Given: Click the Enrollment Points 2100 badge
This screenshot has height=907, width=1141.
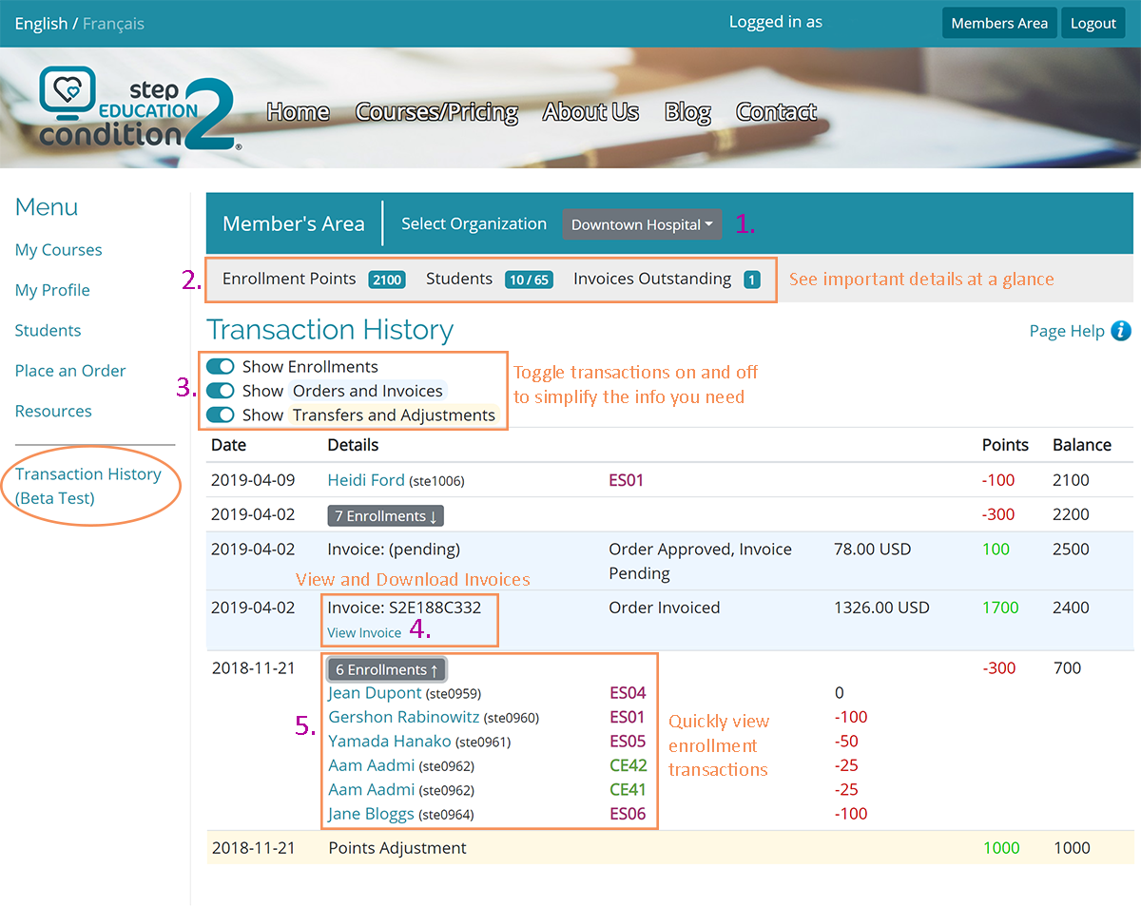Looking at the screenshot, I should click(387, 280).
